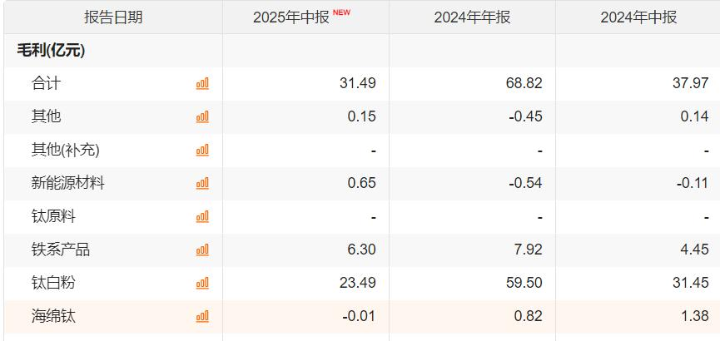Click chart icon in 钛原料 row
The height and width of the screenshot is (341, 720).
coord(202,216)
